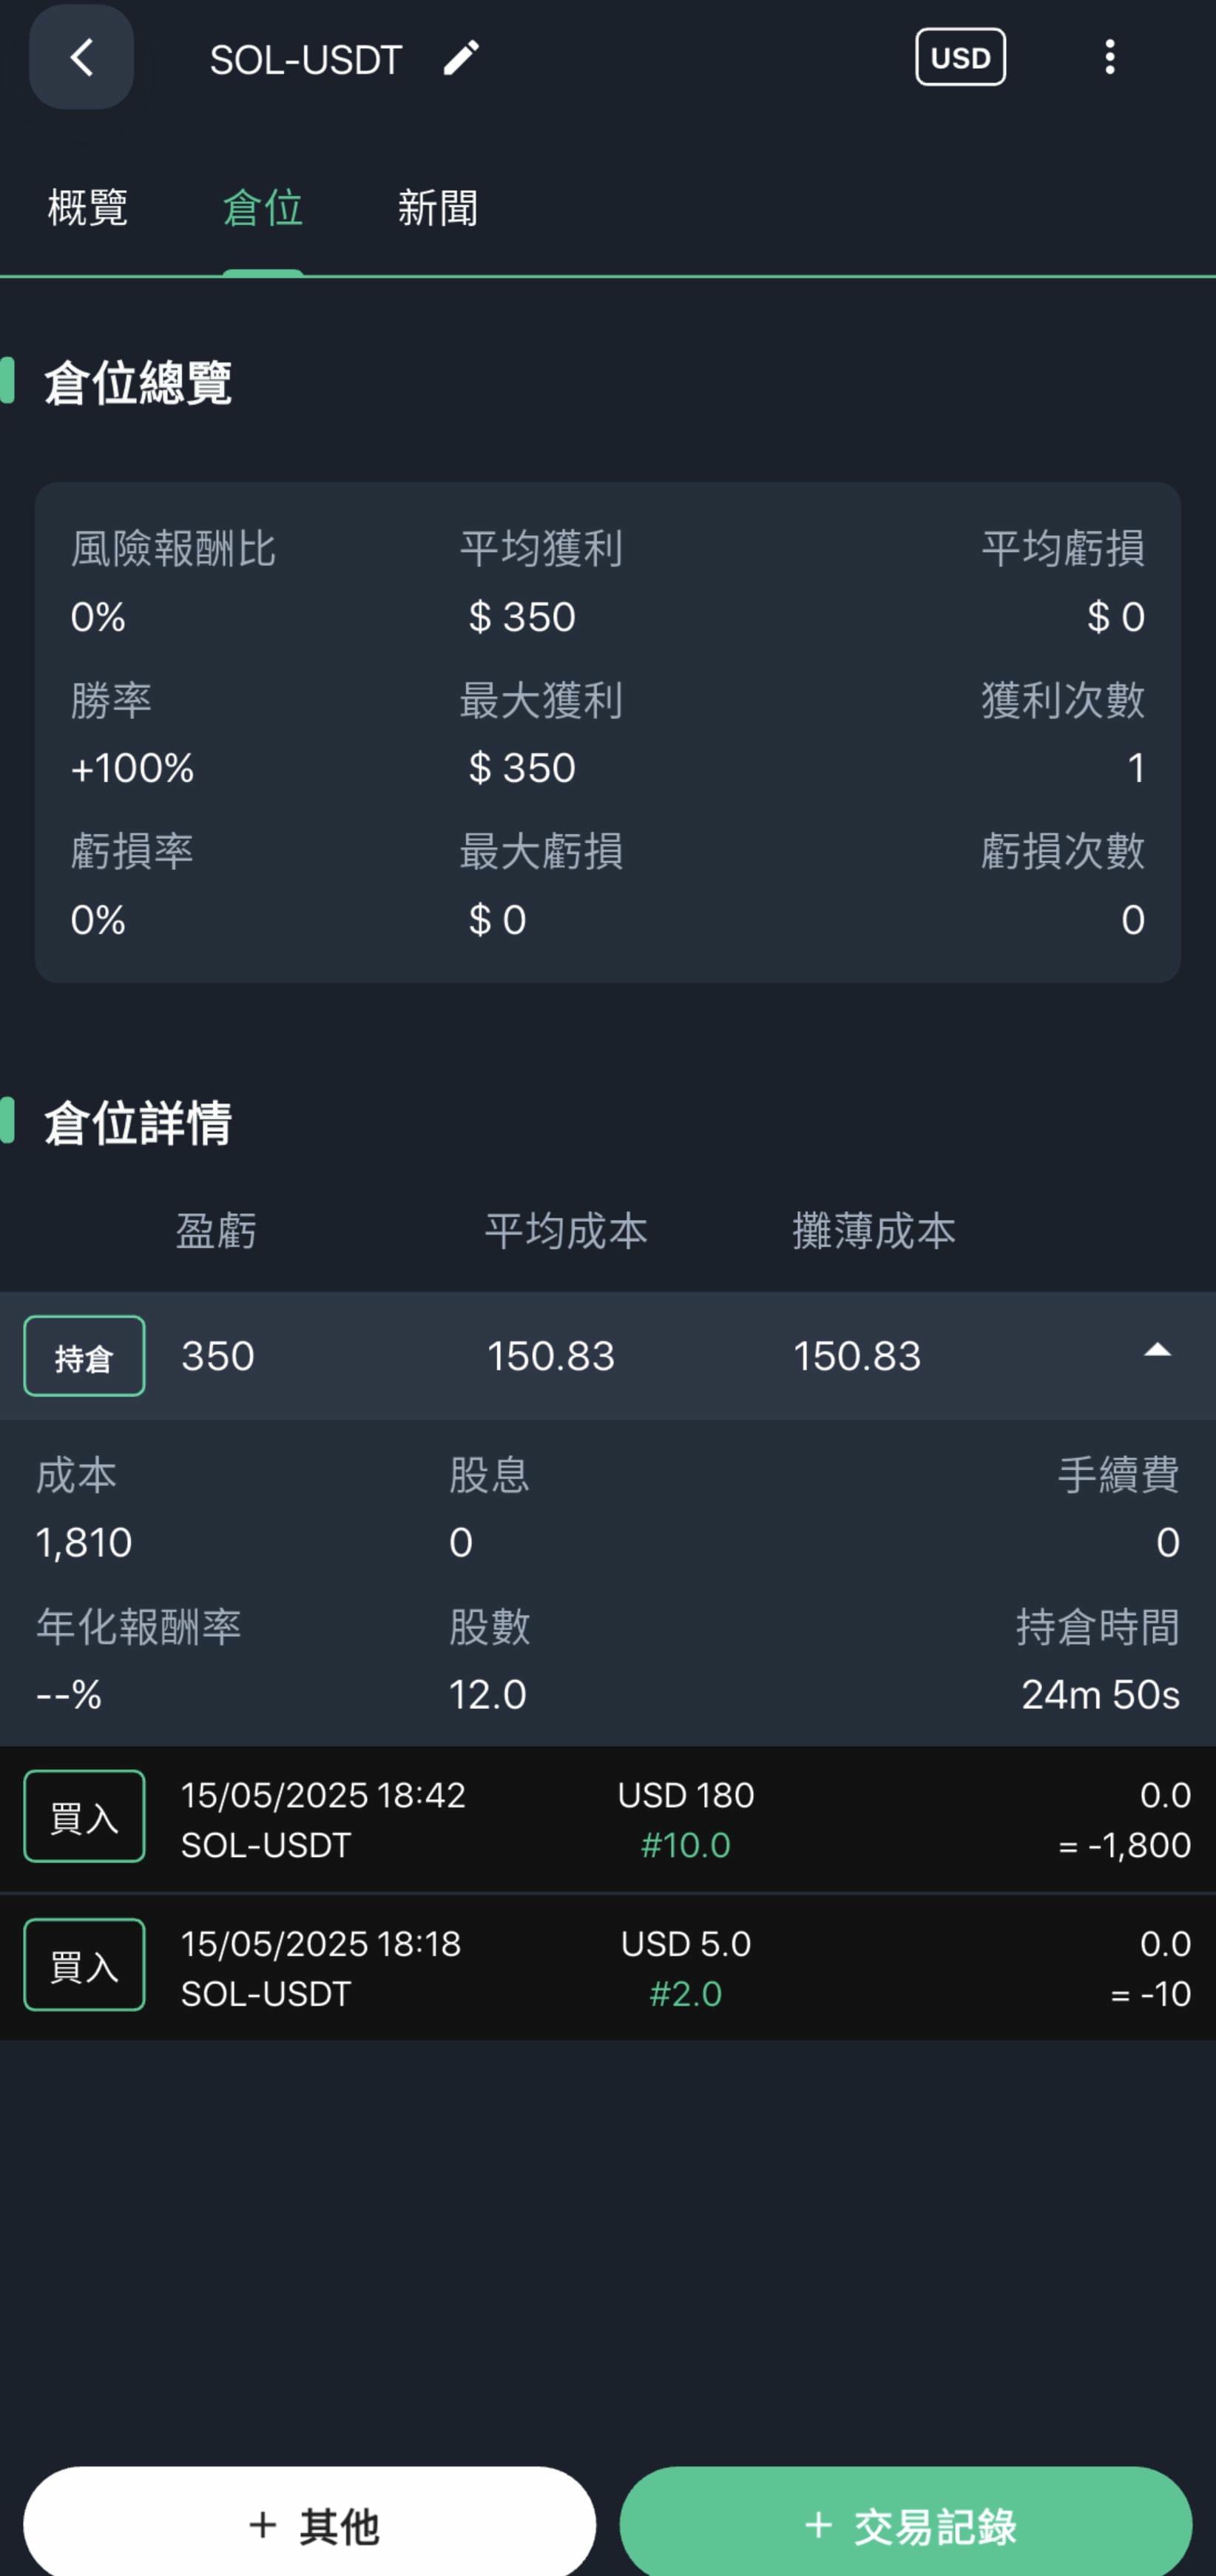This screenshot has height=2576, width=1216.
Task: Add a record via + 交易記錄 button
Action: 906,2525
